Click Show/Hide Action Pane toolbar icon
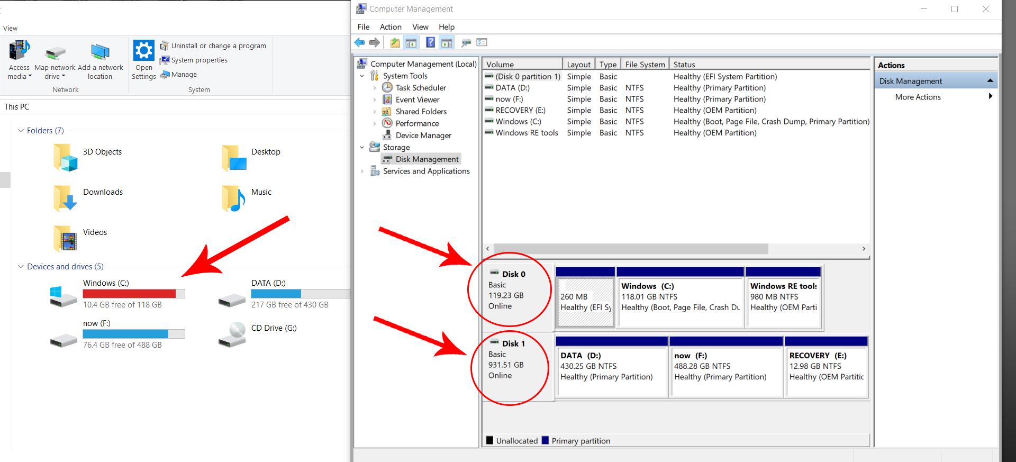This screenshot has width=1016, height=462. 447,42
